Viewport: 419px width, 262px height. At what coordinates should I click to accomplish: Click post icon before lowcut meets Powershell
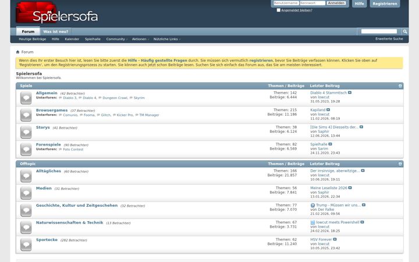click(313, 222)
